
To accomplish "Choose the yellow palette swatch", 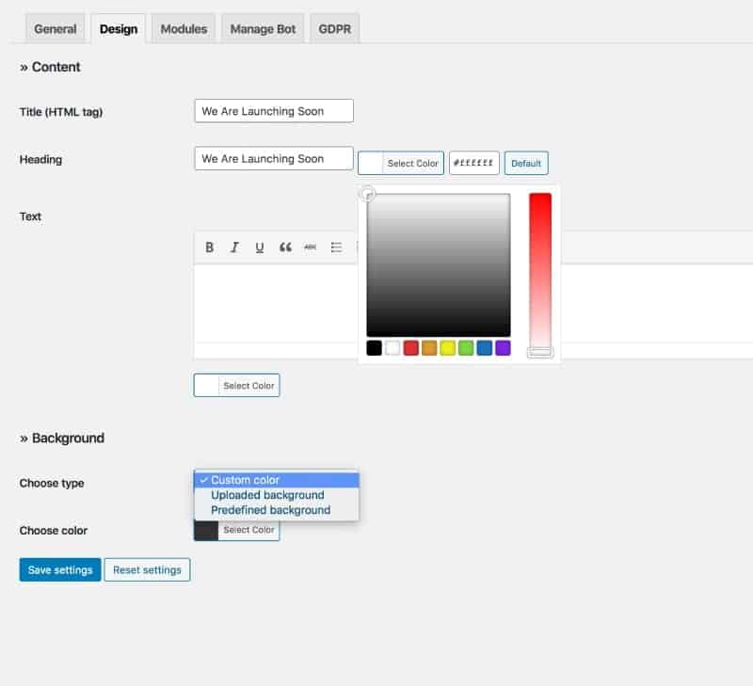I will (x=448, y=348).
